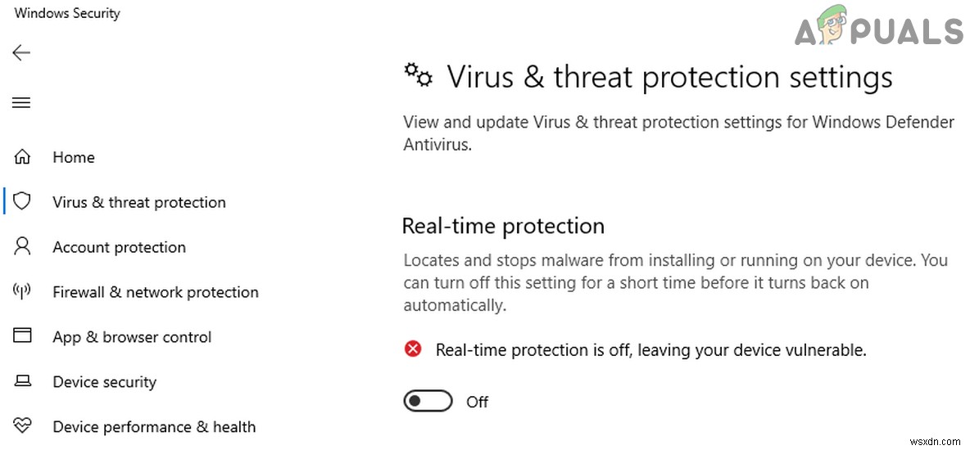Click the Virus & threat protection shield icon
970x450 pixels.
click(x=23, y=201)
